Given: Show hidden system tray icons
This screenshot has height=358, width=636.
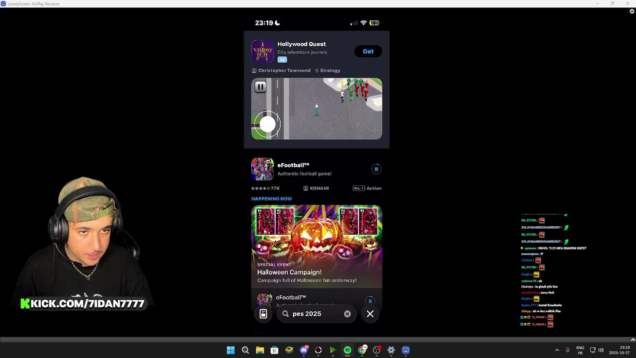Looking at the screenshot, I should click(x=557, y=350).
